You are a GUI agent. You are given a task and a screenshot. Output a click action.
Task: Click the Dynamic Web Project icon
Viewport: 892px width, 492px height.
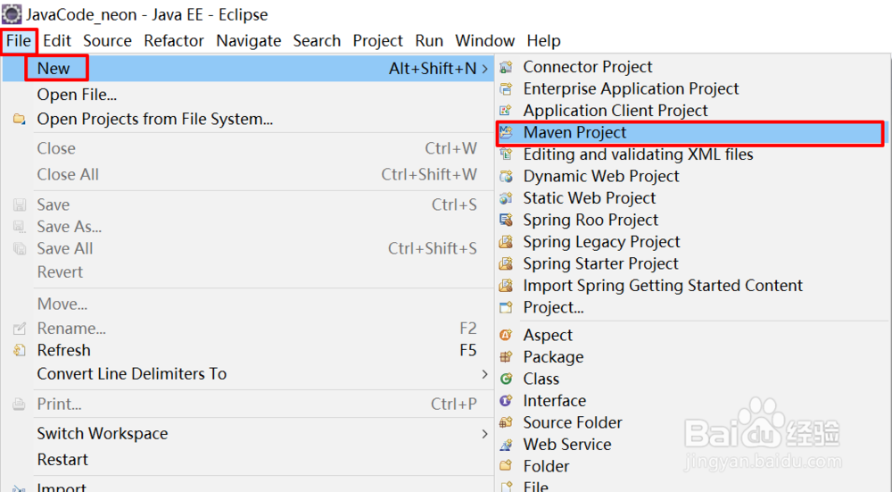(507, 177)
